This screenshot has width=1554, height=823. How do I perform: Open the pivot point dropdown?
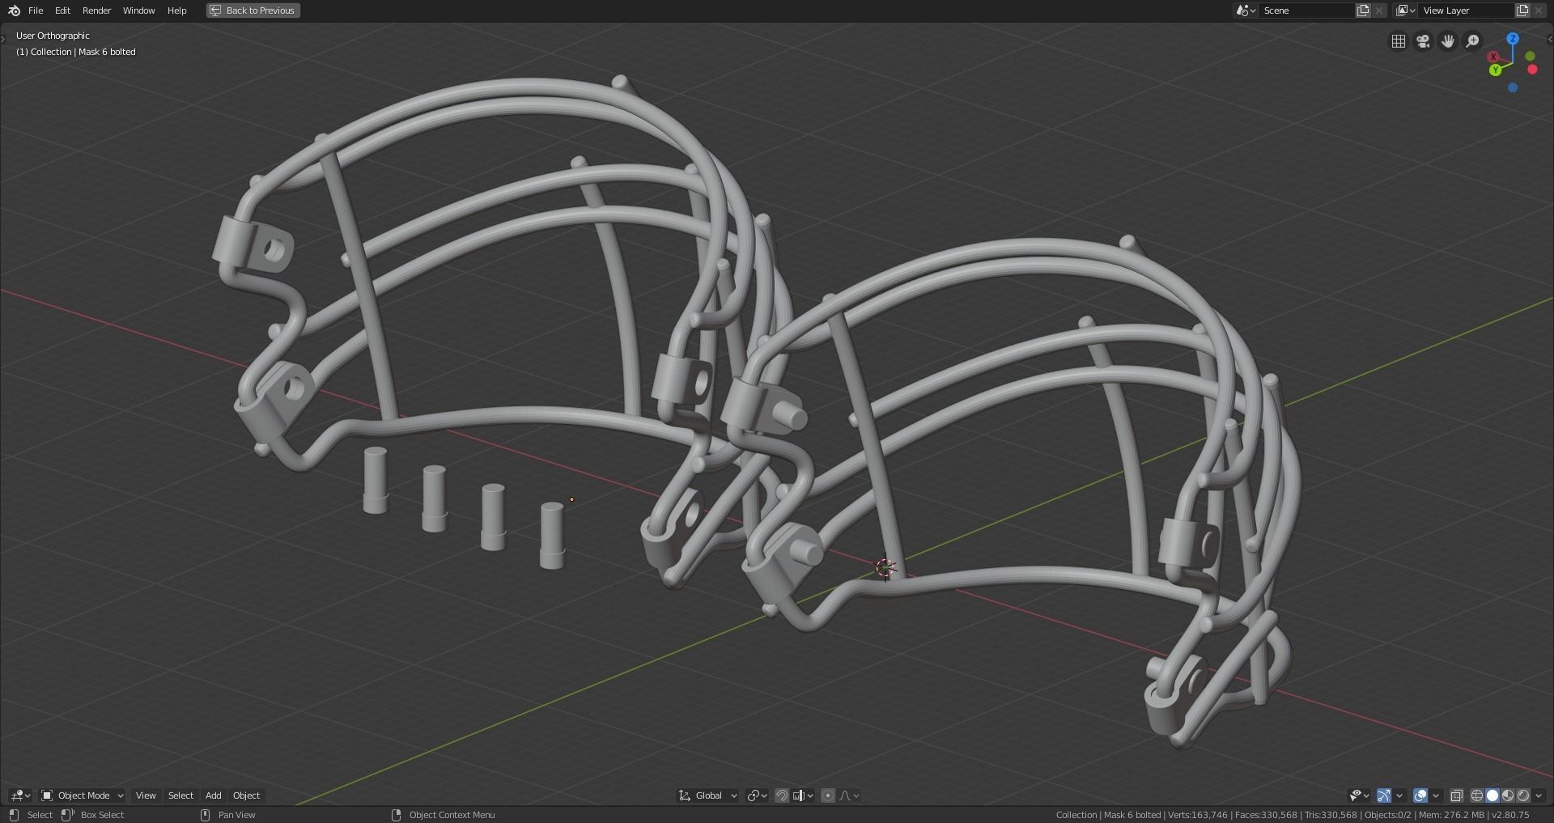coord(757,795)
